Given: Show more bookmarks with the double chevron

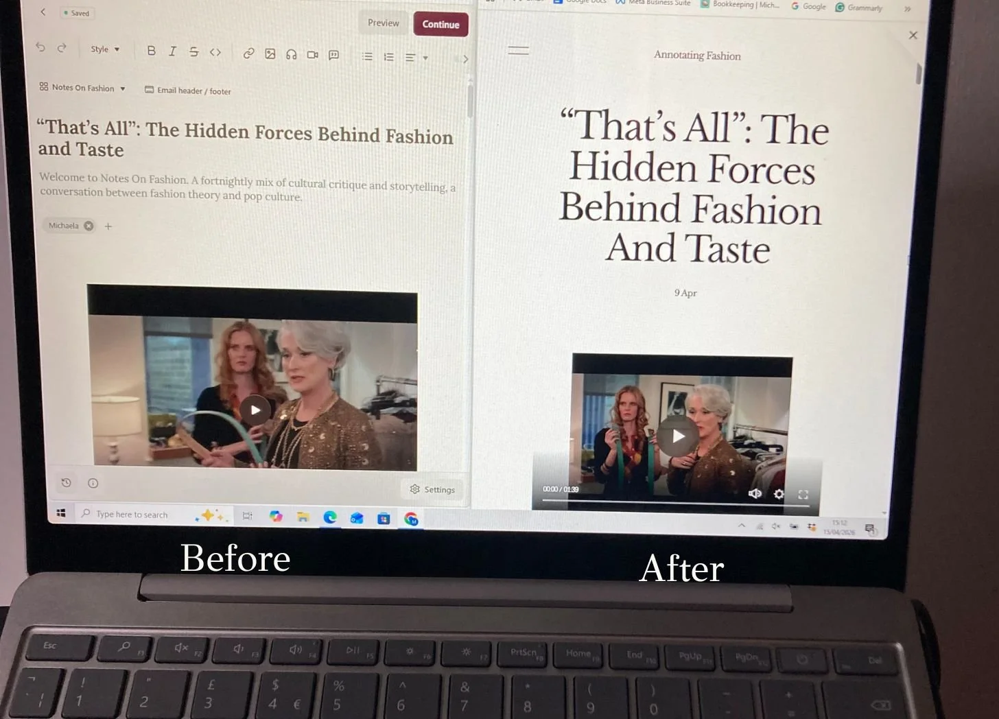Looking at the screenshot, I should (x=907, y=9).
